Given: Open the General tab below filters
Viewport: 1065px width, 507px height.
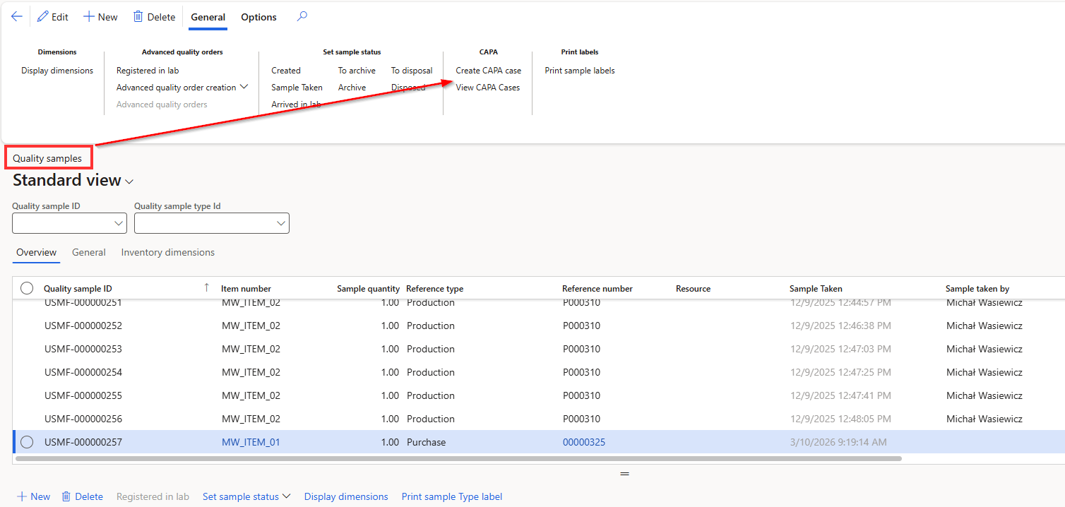Looking at the screenshot, I should 89,252.
